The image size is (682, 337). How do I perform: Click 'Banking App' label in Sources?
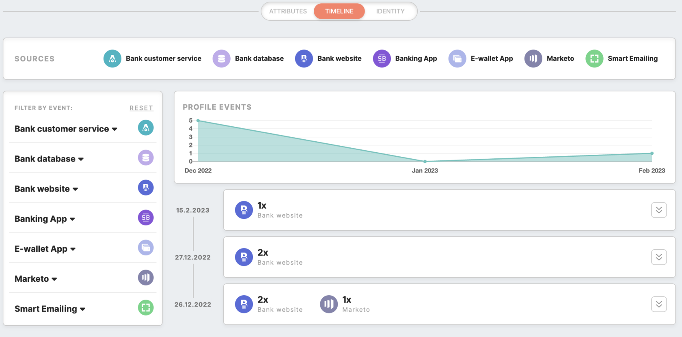416,58
